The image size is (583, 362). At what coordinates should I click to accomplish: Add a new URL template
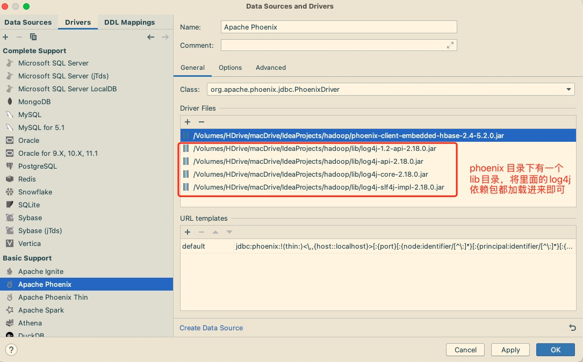pyautogui.click(x=188, y=232)
